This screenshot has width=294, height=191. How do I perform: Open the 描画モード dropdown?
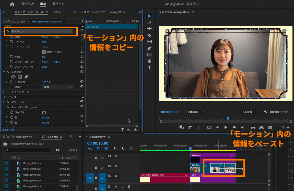[x=58, y=87]
